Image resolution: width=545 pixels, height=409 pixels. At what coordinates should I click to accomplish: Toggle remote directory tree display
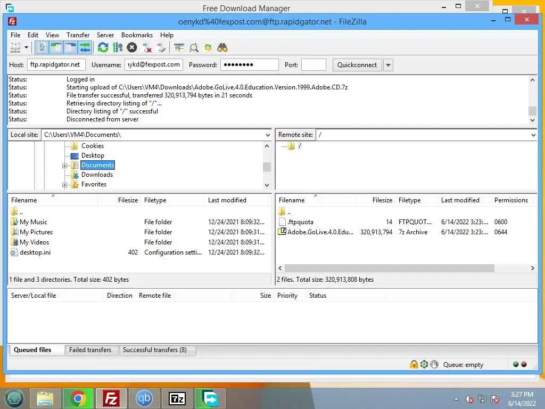[x=71, y=47]
